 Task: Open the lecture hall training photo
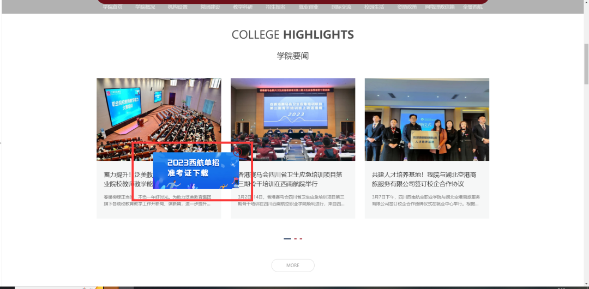[x=159, y=119]
